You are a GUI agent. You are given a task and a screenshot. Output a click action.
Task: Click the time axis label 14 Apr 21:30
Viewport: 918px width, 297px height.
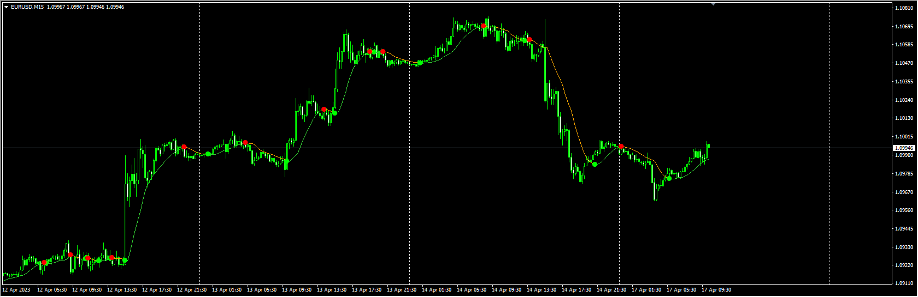click(611, 290)
